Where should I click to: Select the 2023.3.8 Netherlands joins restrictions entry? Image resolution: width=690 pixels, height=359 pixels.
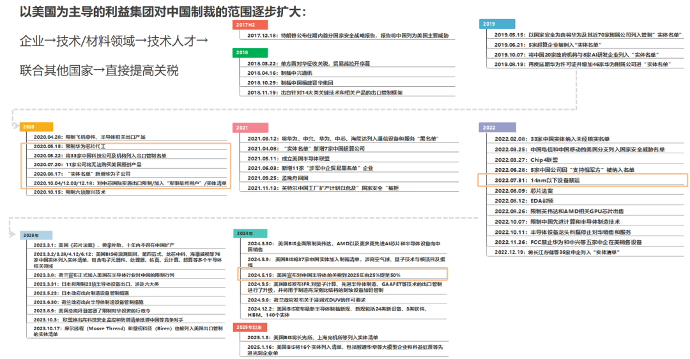pyautogui.click(x=104, y=275)
